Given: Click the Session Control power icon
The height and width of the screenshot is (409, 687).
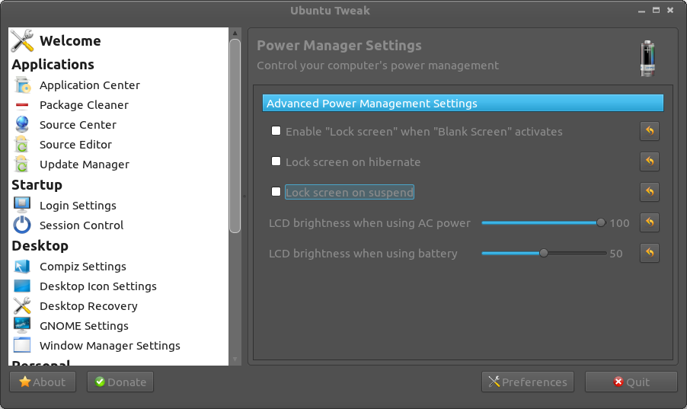Looking at the screenshot, I should (x=22, y=225).
